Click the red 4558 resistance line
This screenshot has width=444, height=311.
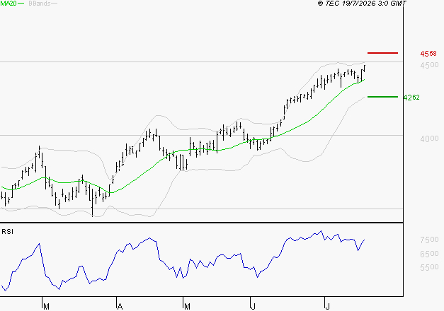382,53
